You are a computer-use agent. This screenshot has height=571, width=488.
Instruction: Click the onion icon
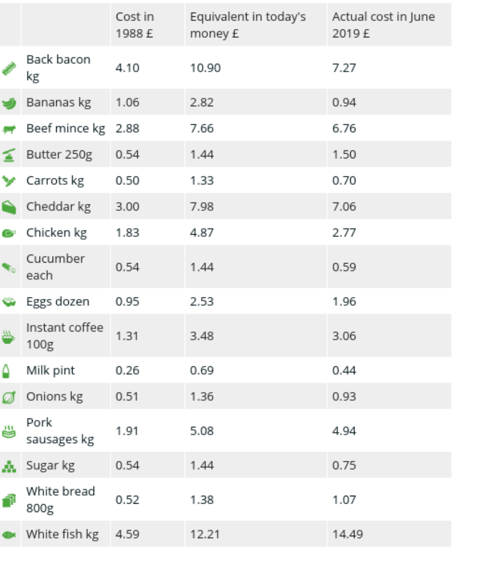(9, 397)
